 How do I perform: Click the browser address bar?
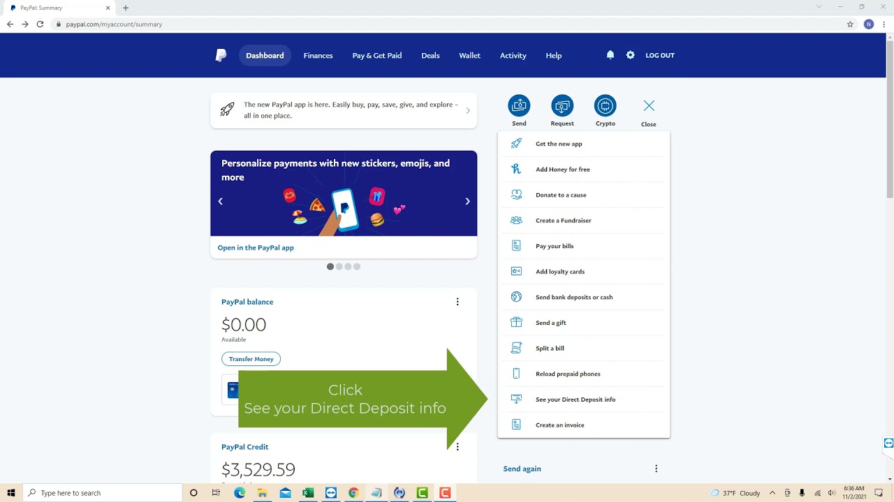[447, 24]
